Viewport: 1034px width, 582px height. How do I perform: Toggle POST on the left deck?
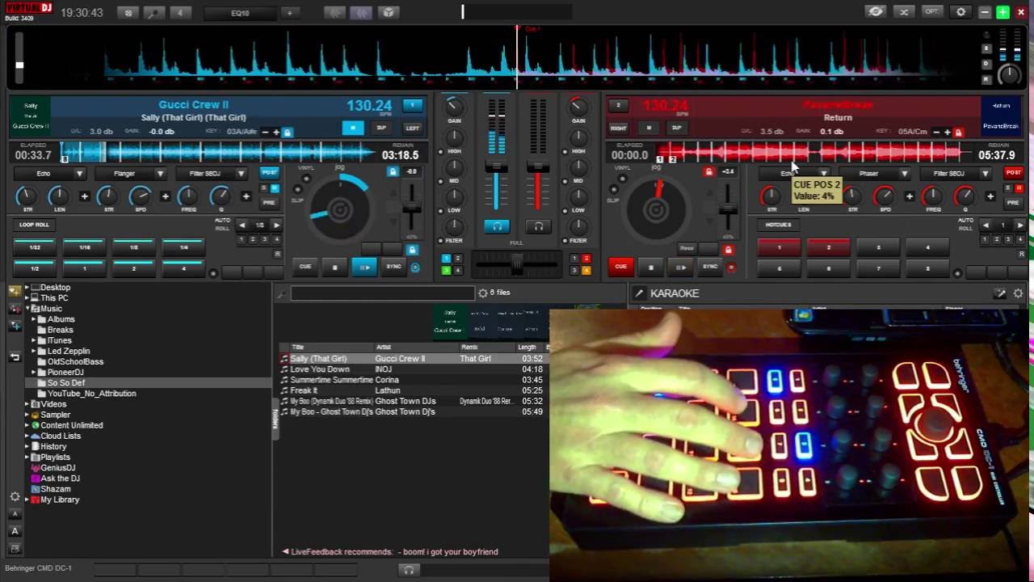269,172
